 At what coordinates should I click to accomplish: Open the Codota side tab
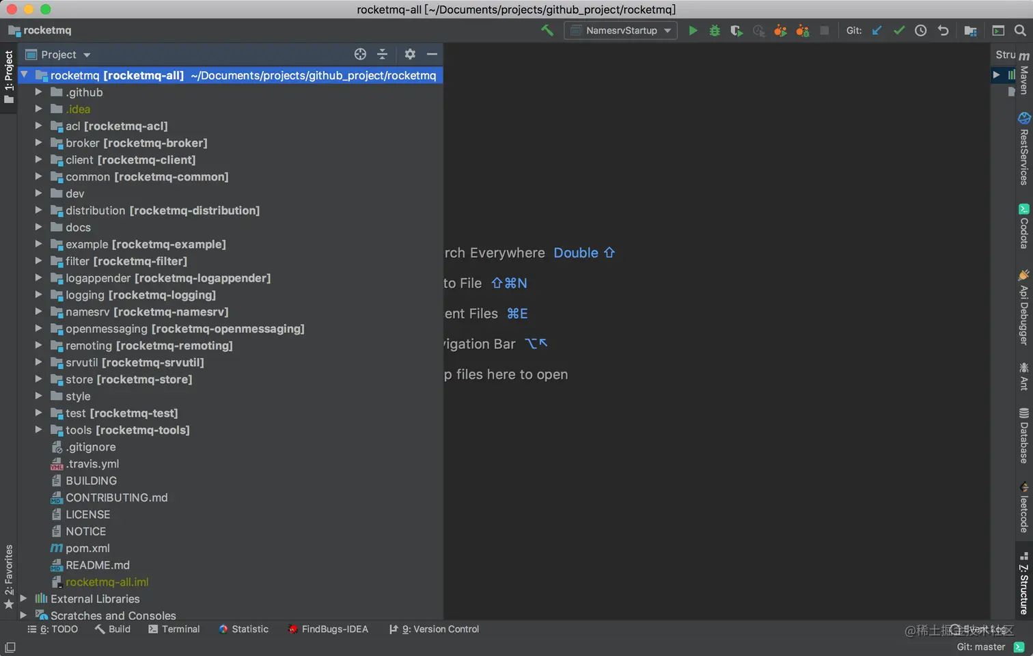coord(1023,226)
